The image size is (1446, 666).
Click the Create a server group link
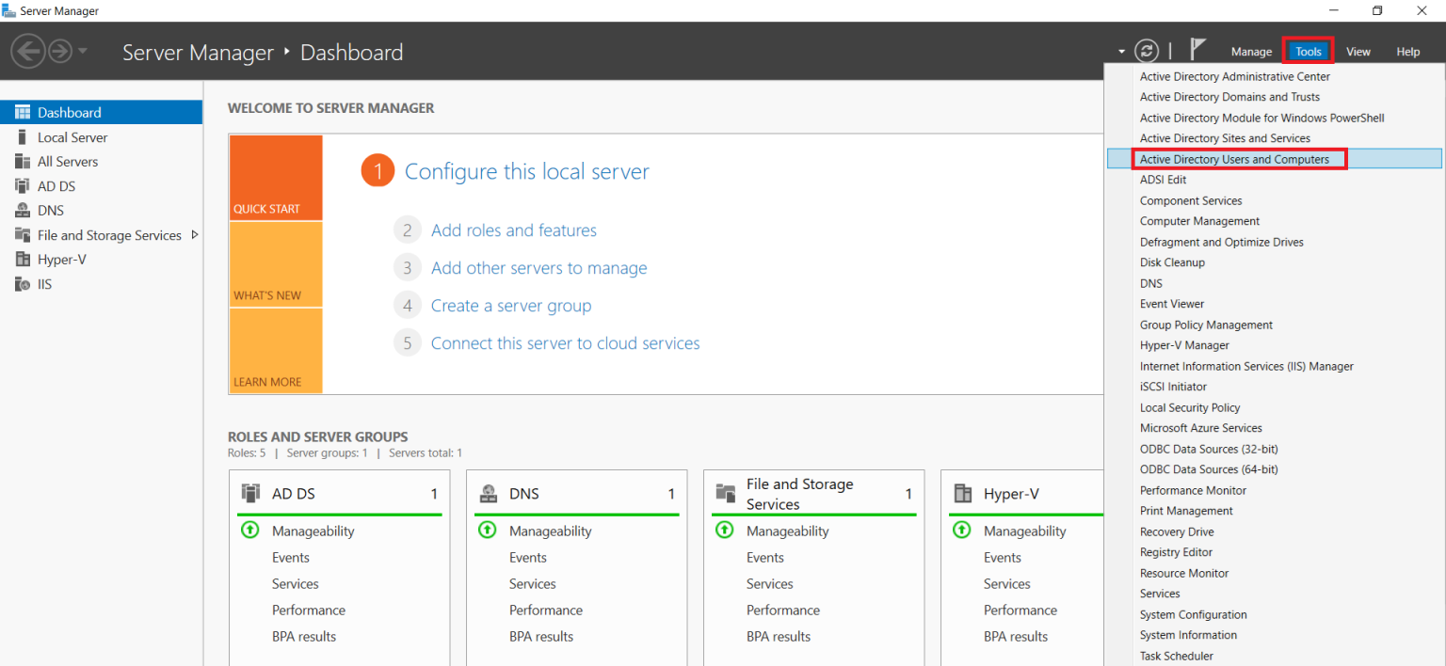pos(511,305)
